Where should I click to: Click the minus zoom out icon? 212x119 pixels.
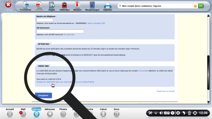[173, 113]
